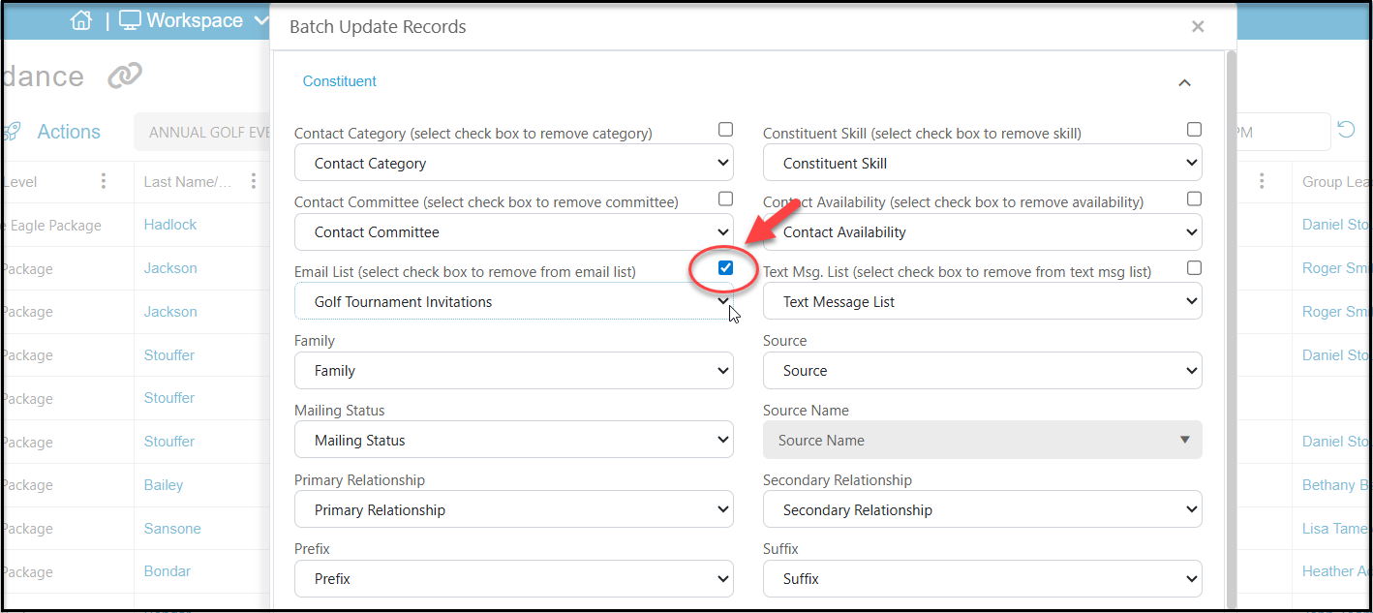Click the refresh icon at top right
This screenshot has width=1373, height=613.
pyautogui.click(x=1346, y=130)
